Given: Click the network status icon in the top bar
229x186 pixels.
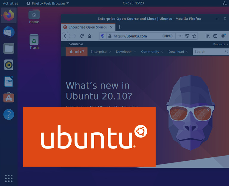Looking at the screenshot, I should 225,3.
